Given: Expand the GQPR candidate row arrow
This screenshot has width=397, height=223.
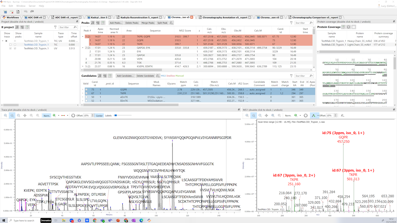Looking at the screenshot, I should (83, 90).
